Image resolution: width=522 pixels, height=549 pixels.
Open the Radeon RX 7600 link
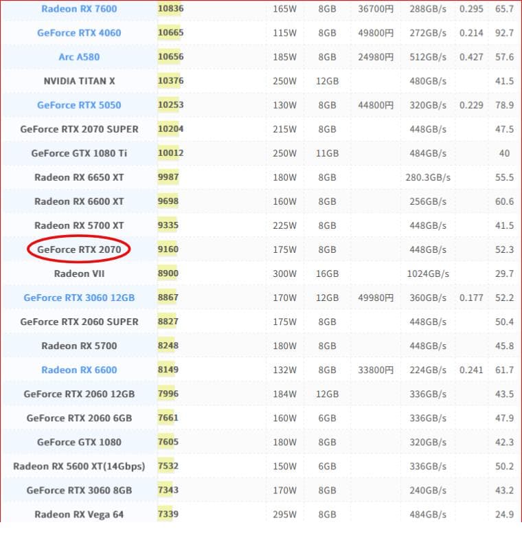point(79,9)
